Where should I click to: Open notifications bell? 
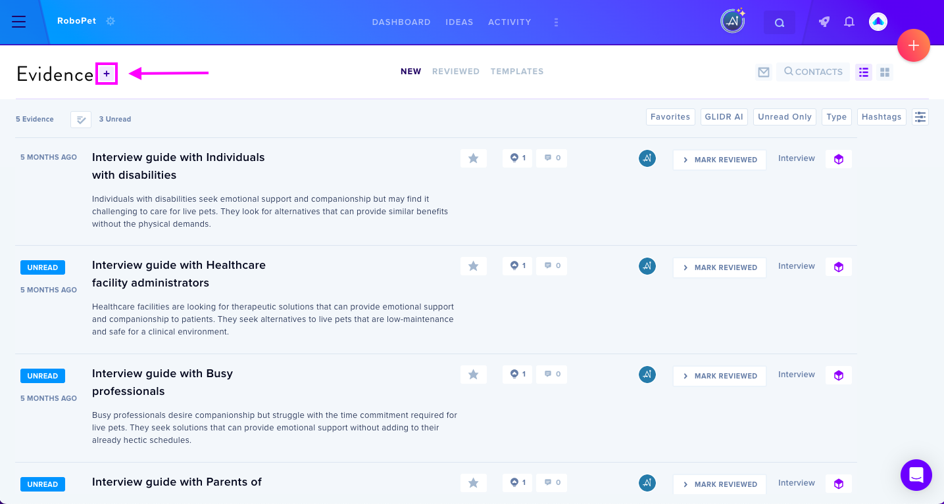(x=849, y=22)
